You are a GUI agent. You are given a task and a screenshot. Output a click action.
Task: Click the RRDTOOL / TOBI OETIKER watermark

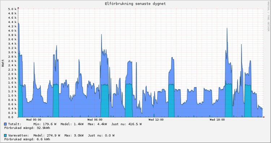click(268, 16)
